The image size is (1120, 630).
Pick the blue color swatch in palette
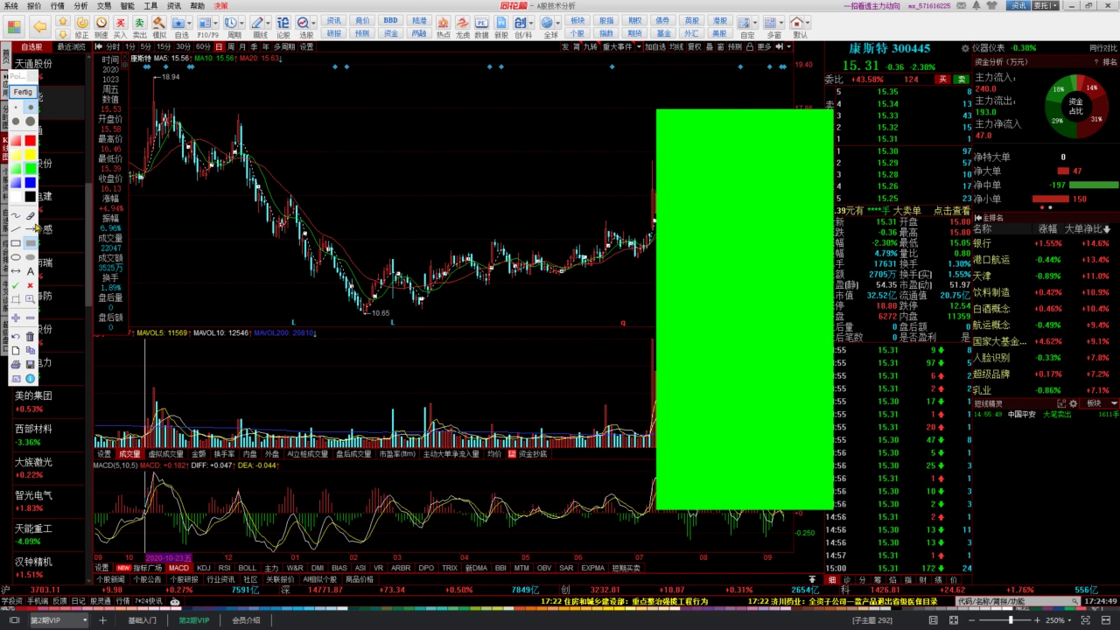coord(30,181)
